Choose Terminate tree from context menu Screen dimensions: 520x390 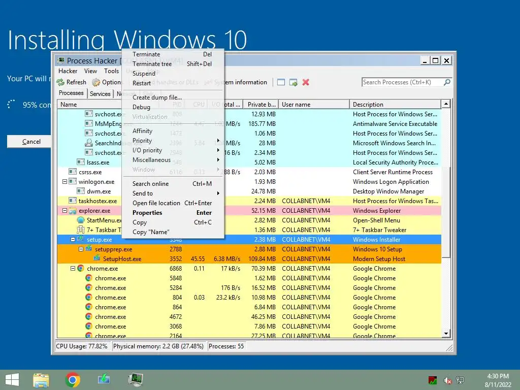click(x=173, y=63)
